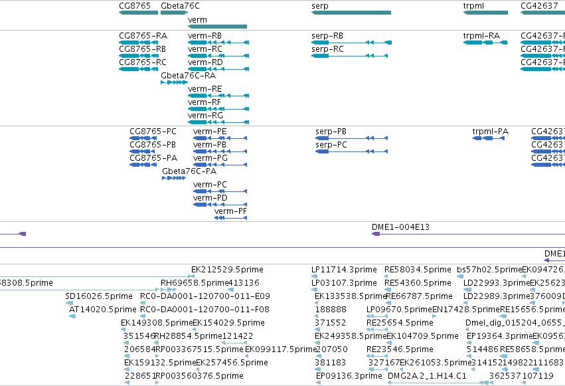This screenshot has width=565, height=386.
Task: Click EST LP11714.3prime
Action: click(344, 270)
